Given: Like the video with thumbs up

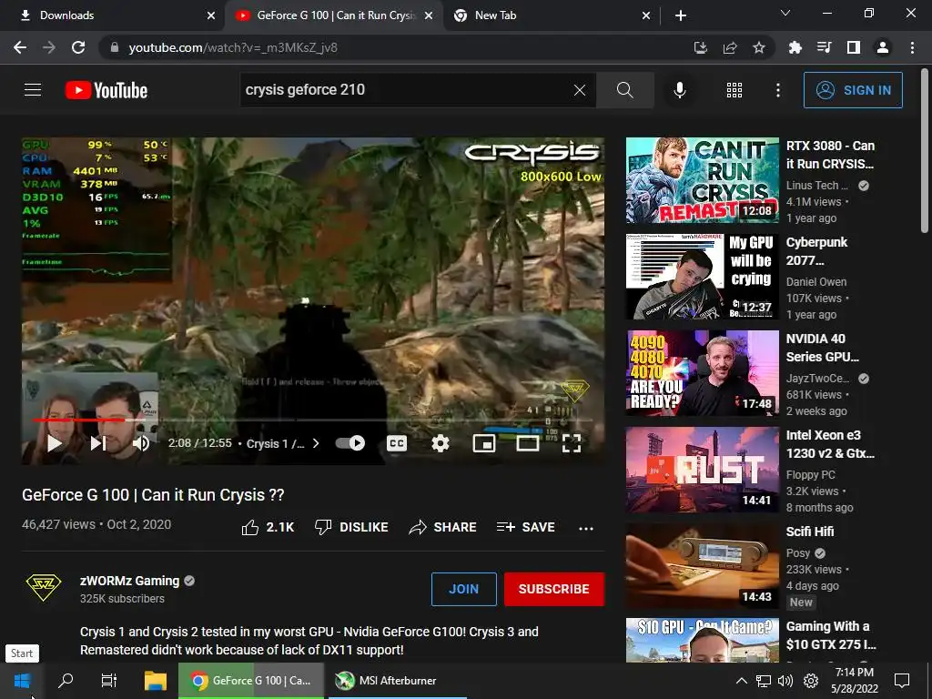Looking at the screenshot, I should tap(268, 527).
